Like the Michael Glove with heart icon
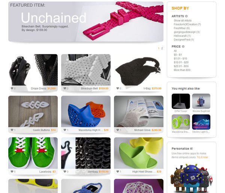 [x=118, y=130]
